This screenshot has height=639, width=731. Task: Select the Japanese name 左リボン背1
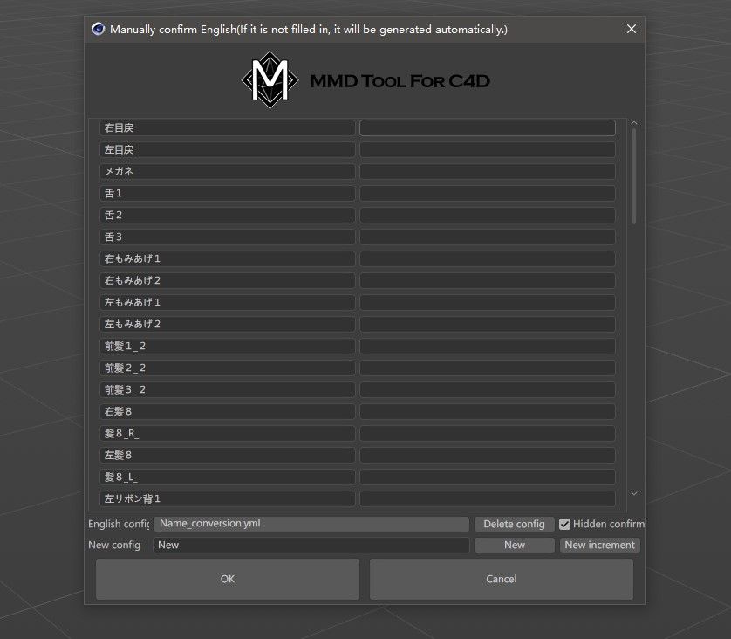click(x=228, y=498)
